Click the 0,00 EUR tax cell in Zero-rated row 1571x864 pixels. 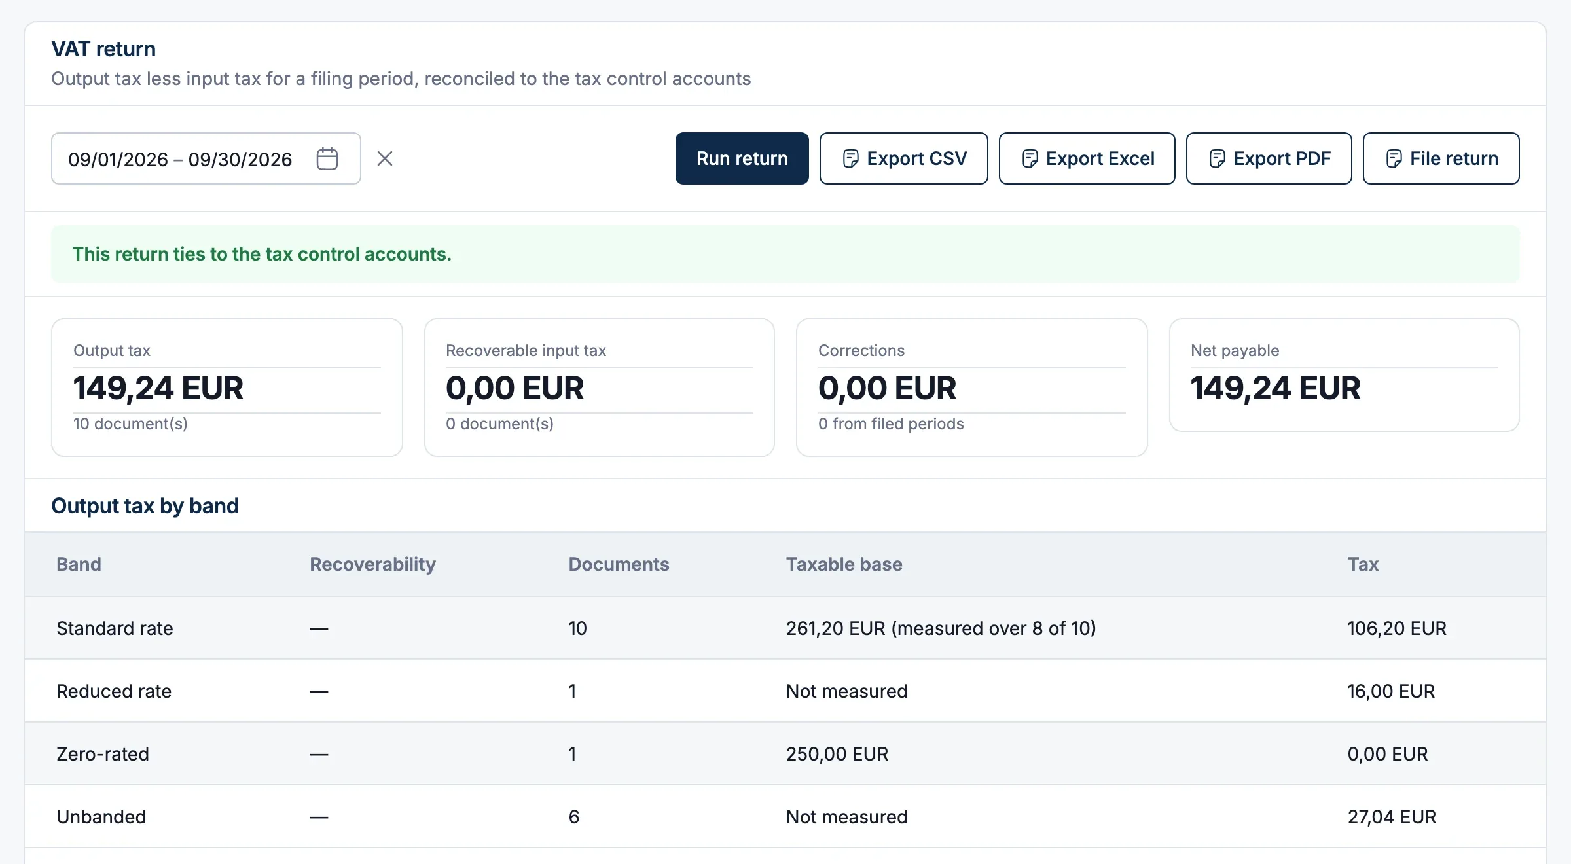1387,754
